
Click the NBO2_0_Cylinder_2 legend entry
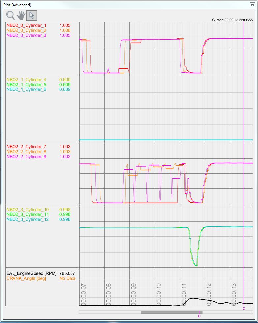pyautogui.click(x=27, y=30)
